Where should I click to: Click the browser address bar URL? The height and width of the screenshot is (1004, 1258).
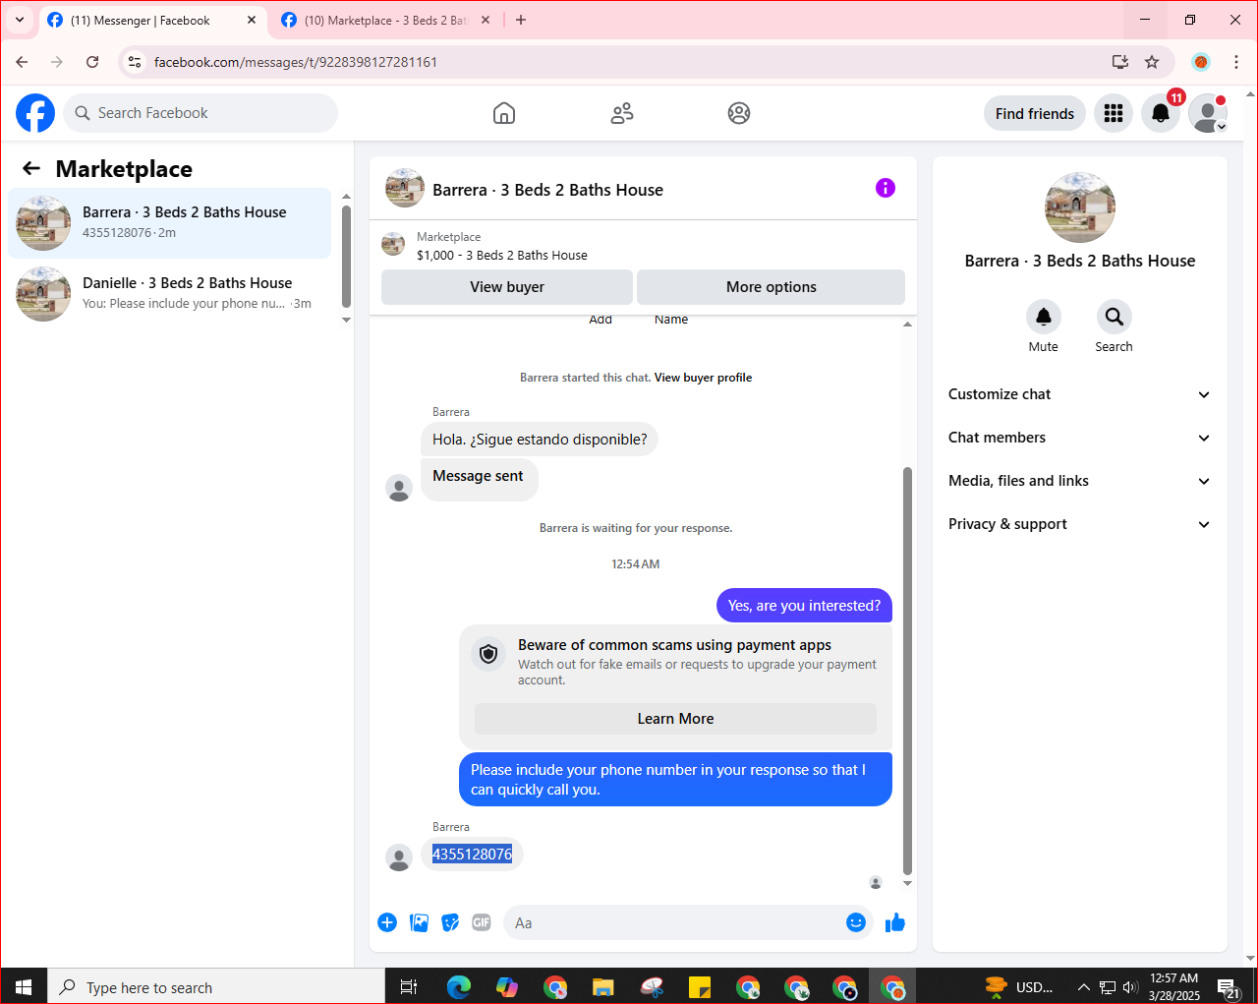pos(296,62)
